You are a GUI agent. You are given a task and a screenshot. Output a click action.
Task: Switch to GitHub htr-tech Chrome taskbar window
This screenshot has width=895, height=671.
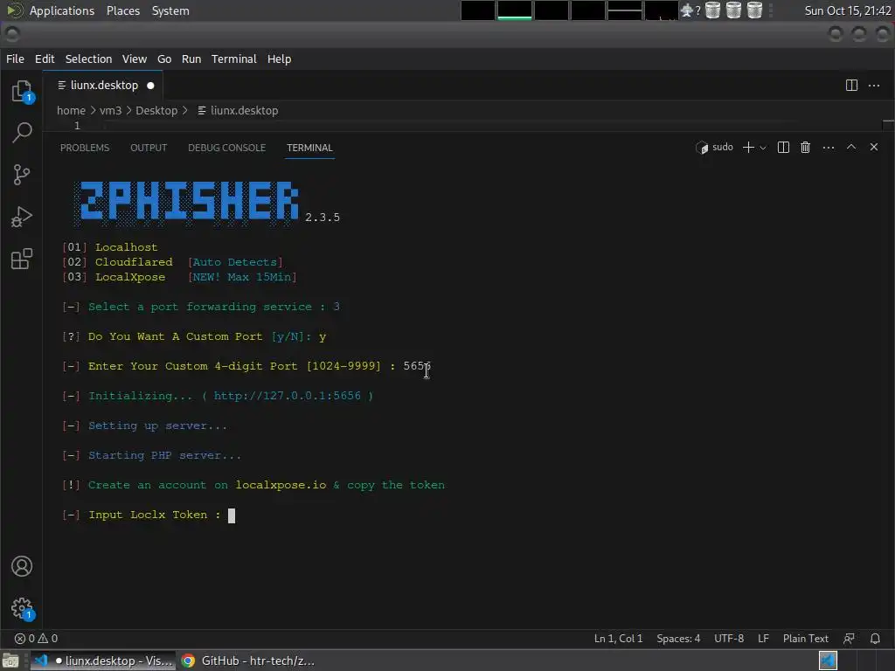coord(248,661)
